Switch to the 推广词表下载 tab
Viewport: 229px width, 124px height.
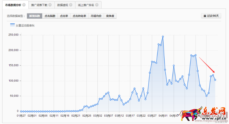39,5
